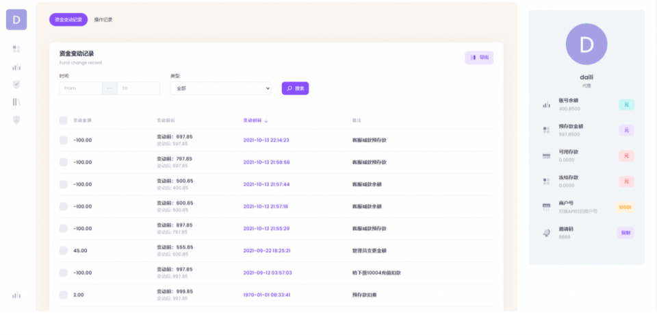Click the purple 搜索 button
Viewport: 657px width, 335px height.
click(295, 88)
